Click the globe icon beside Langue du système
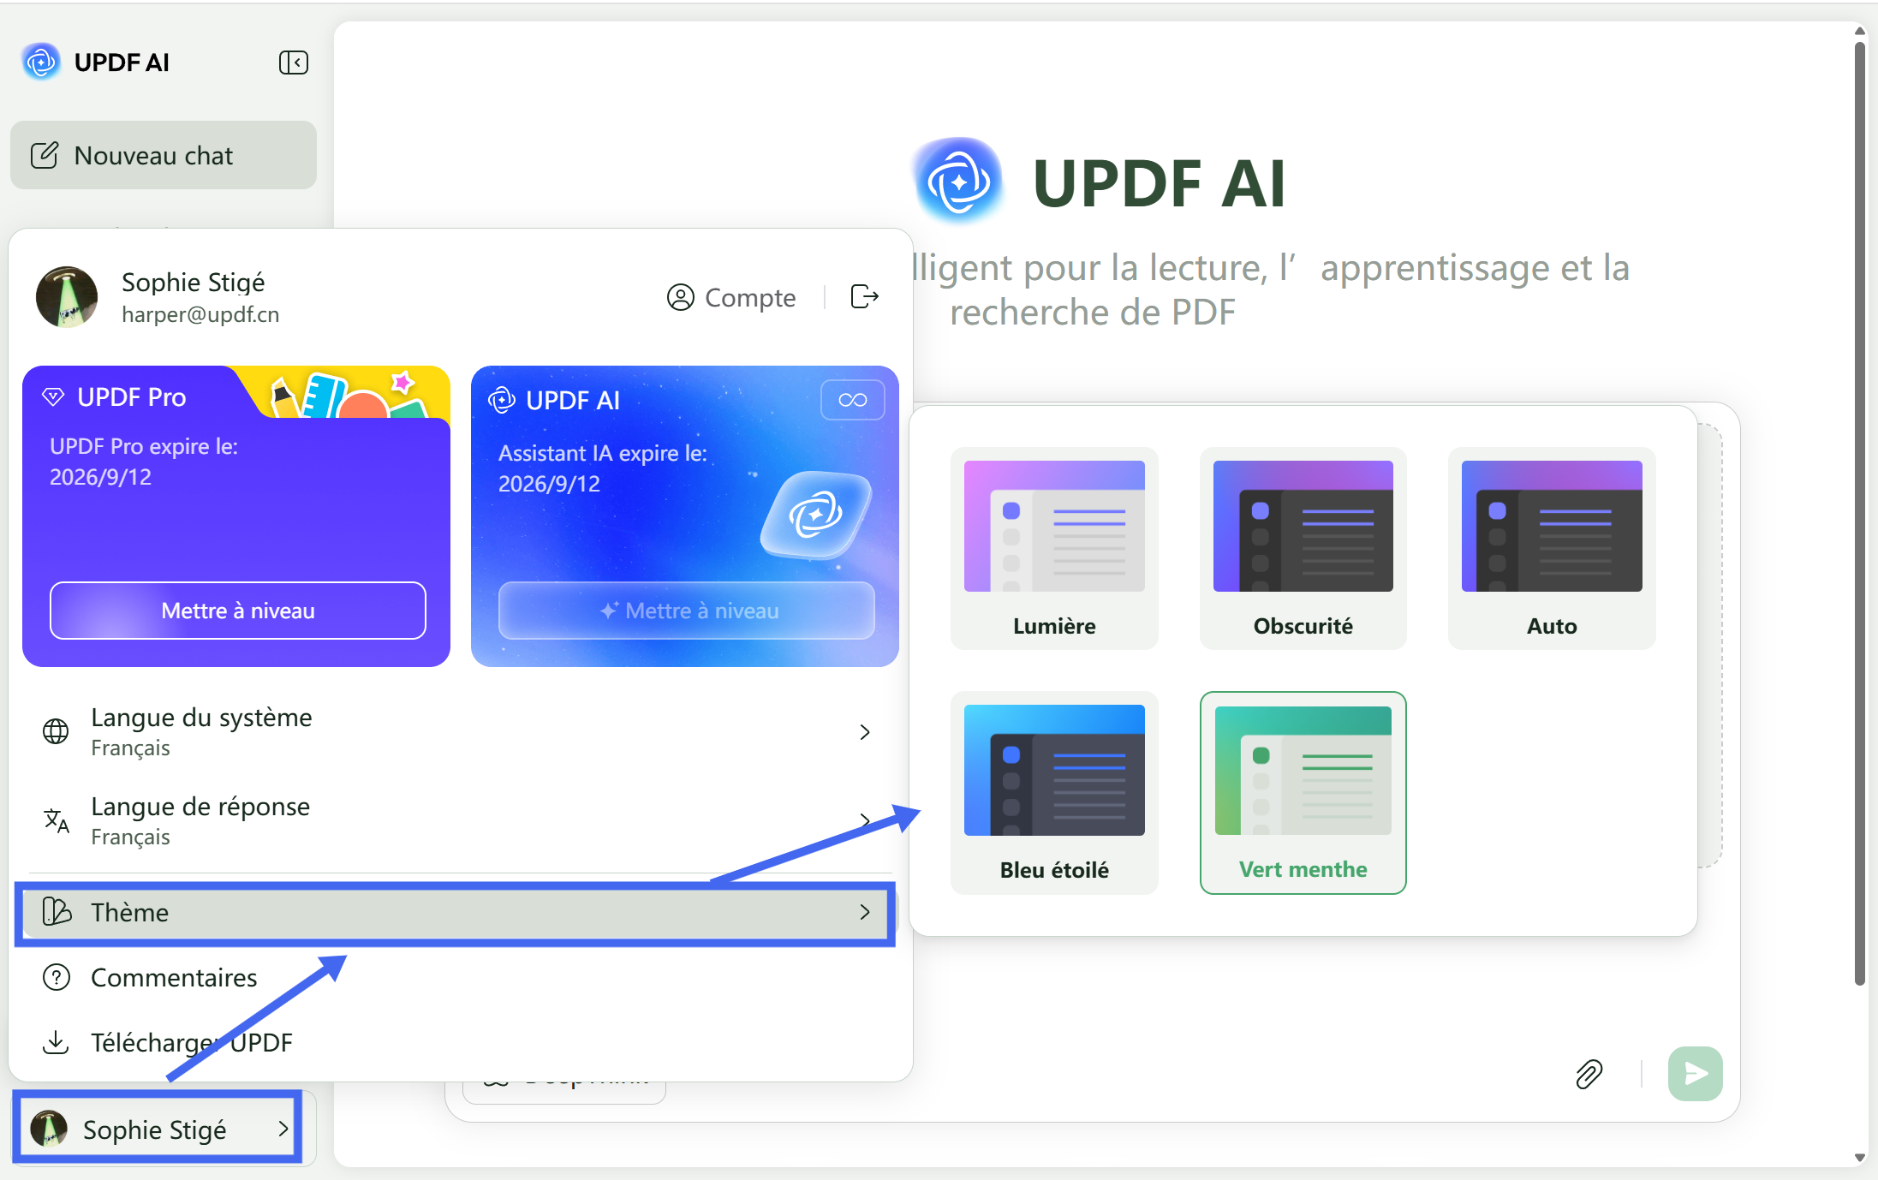 pos(56,731)
